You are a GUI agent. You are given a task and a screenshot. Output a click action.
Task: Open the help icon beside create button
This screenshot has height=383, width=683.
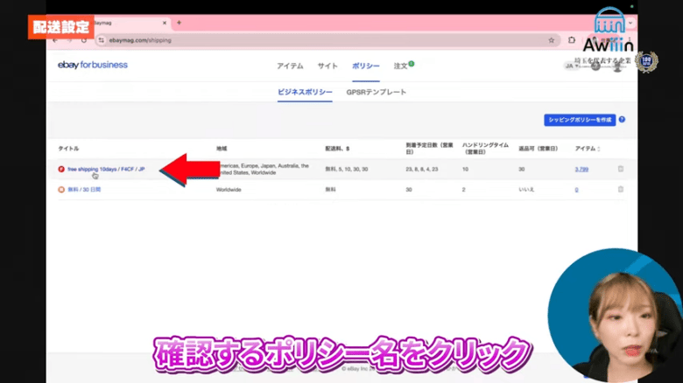pos(622,120)
